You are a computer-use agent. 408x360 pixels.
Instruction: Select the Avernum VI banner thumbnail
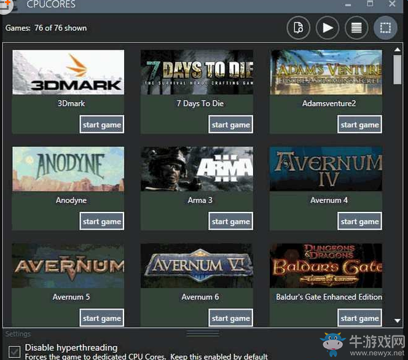(x=197, y=266)
